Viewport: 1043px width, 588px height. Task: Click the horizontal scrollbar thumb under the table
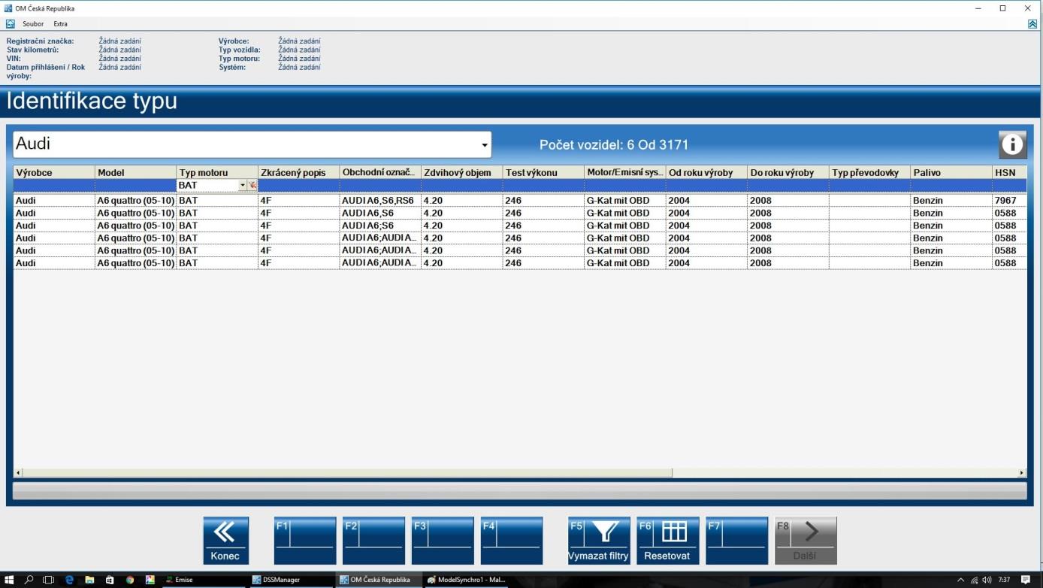point(347,473)
